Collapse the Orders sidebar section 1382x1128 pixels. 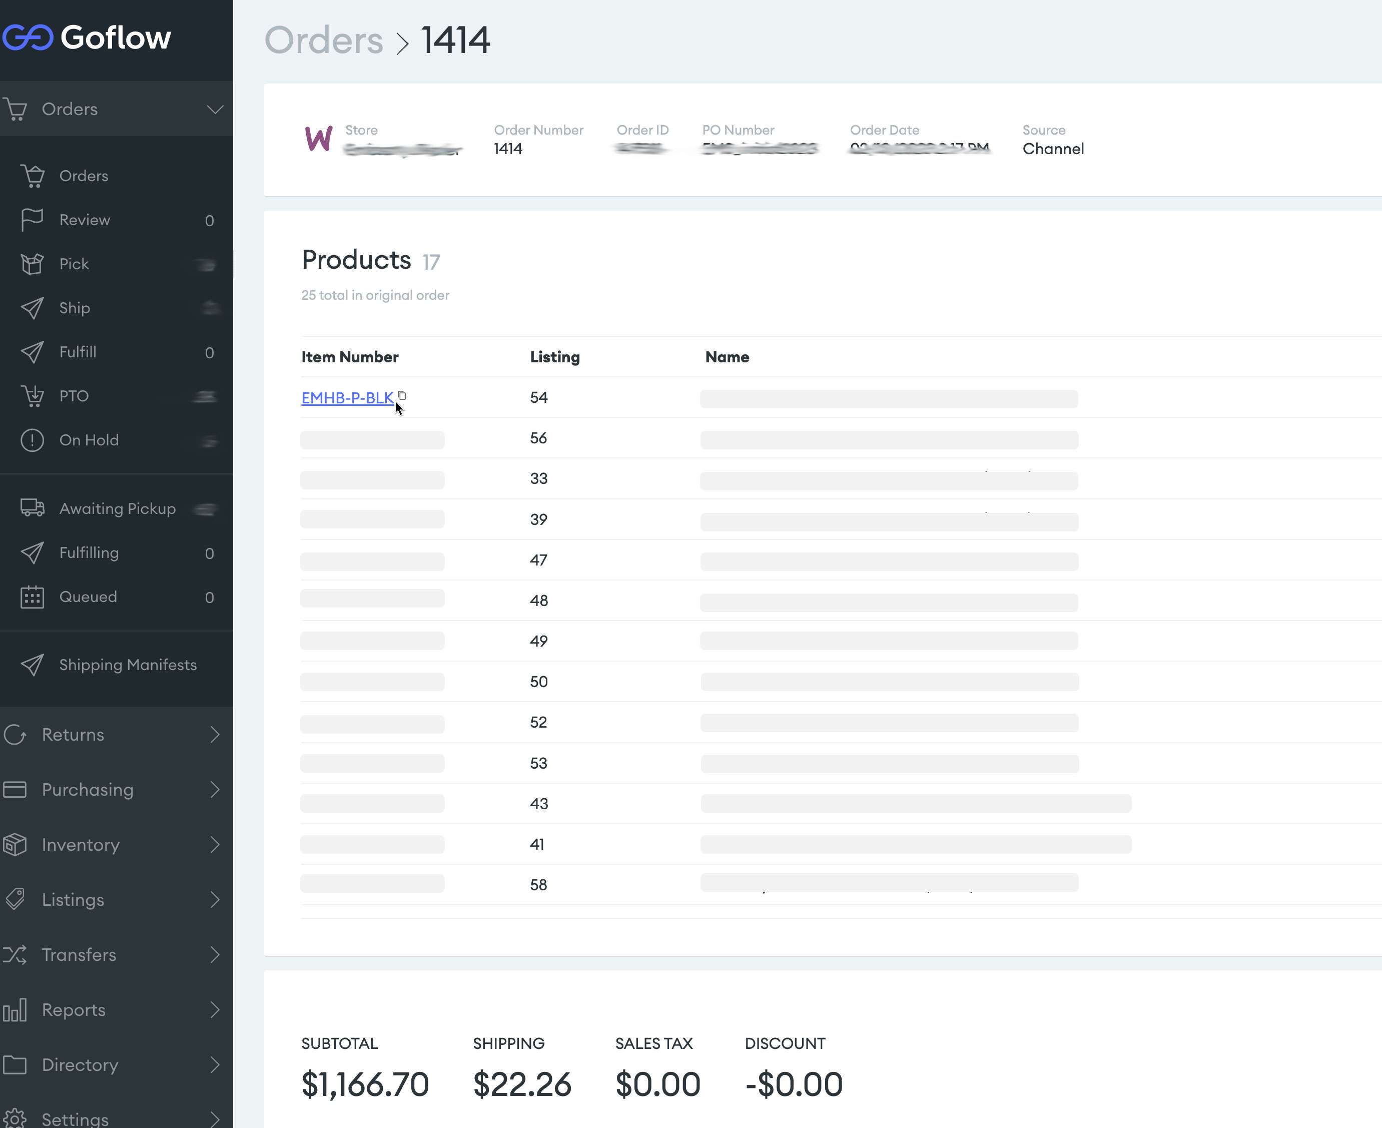[215, 109]
